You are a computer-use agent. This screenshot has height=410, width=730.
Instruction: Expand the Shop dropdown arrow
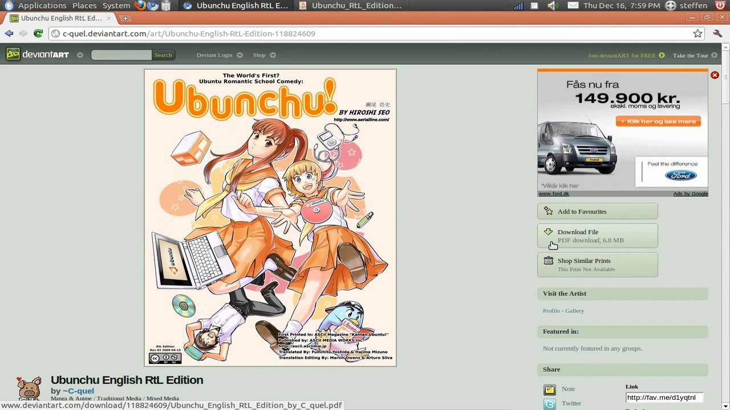click(x=273, y=55)
